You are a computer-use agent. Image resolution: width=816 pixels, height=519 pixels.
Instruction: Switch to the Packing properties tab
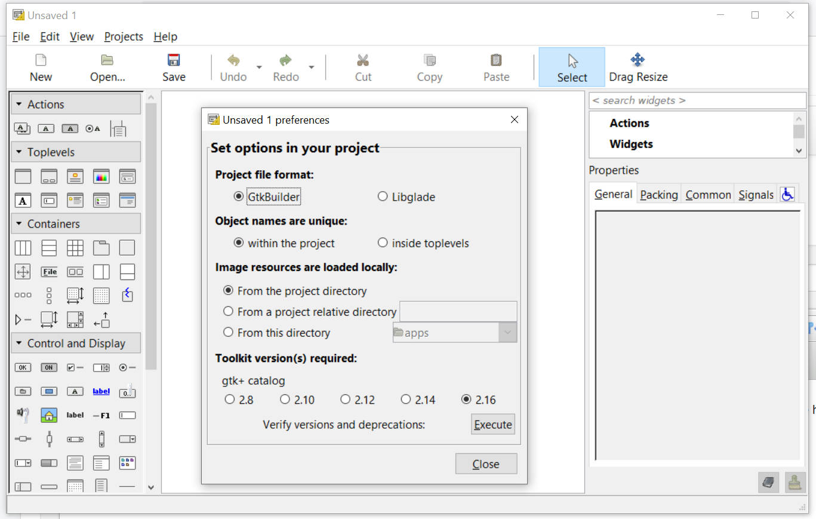(659, 195)
